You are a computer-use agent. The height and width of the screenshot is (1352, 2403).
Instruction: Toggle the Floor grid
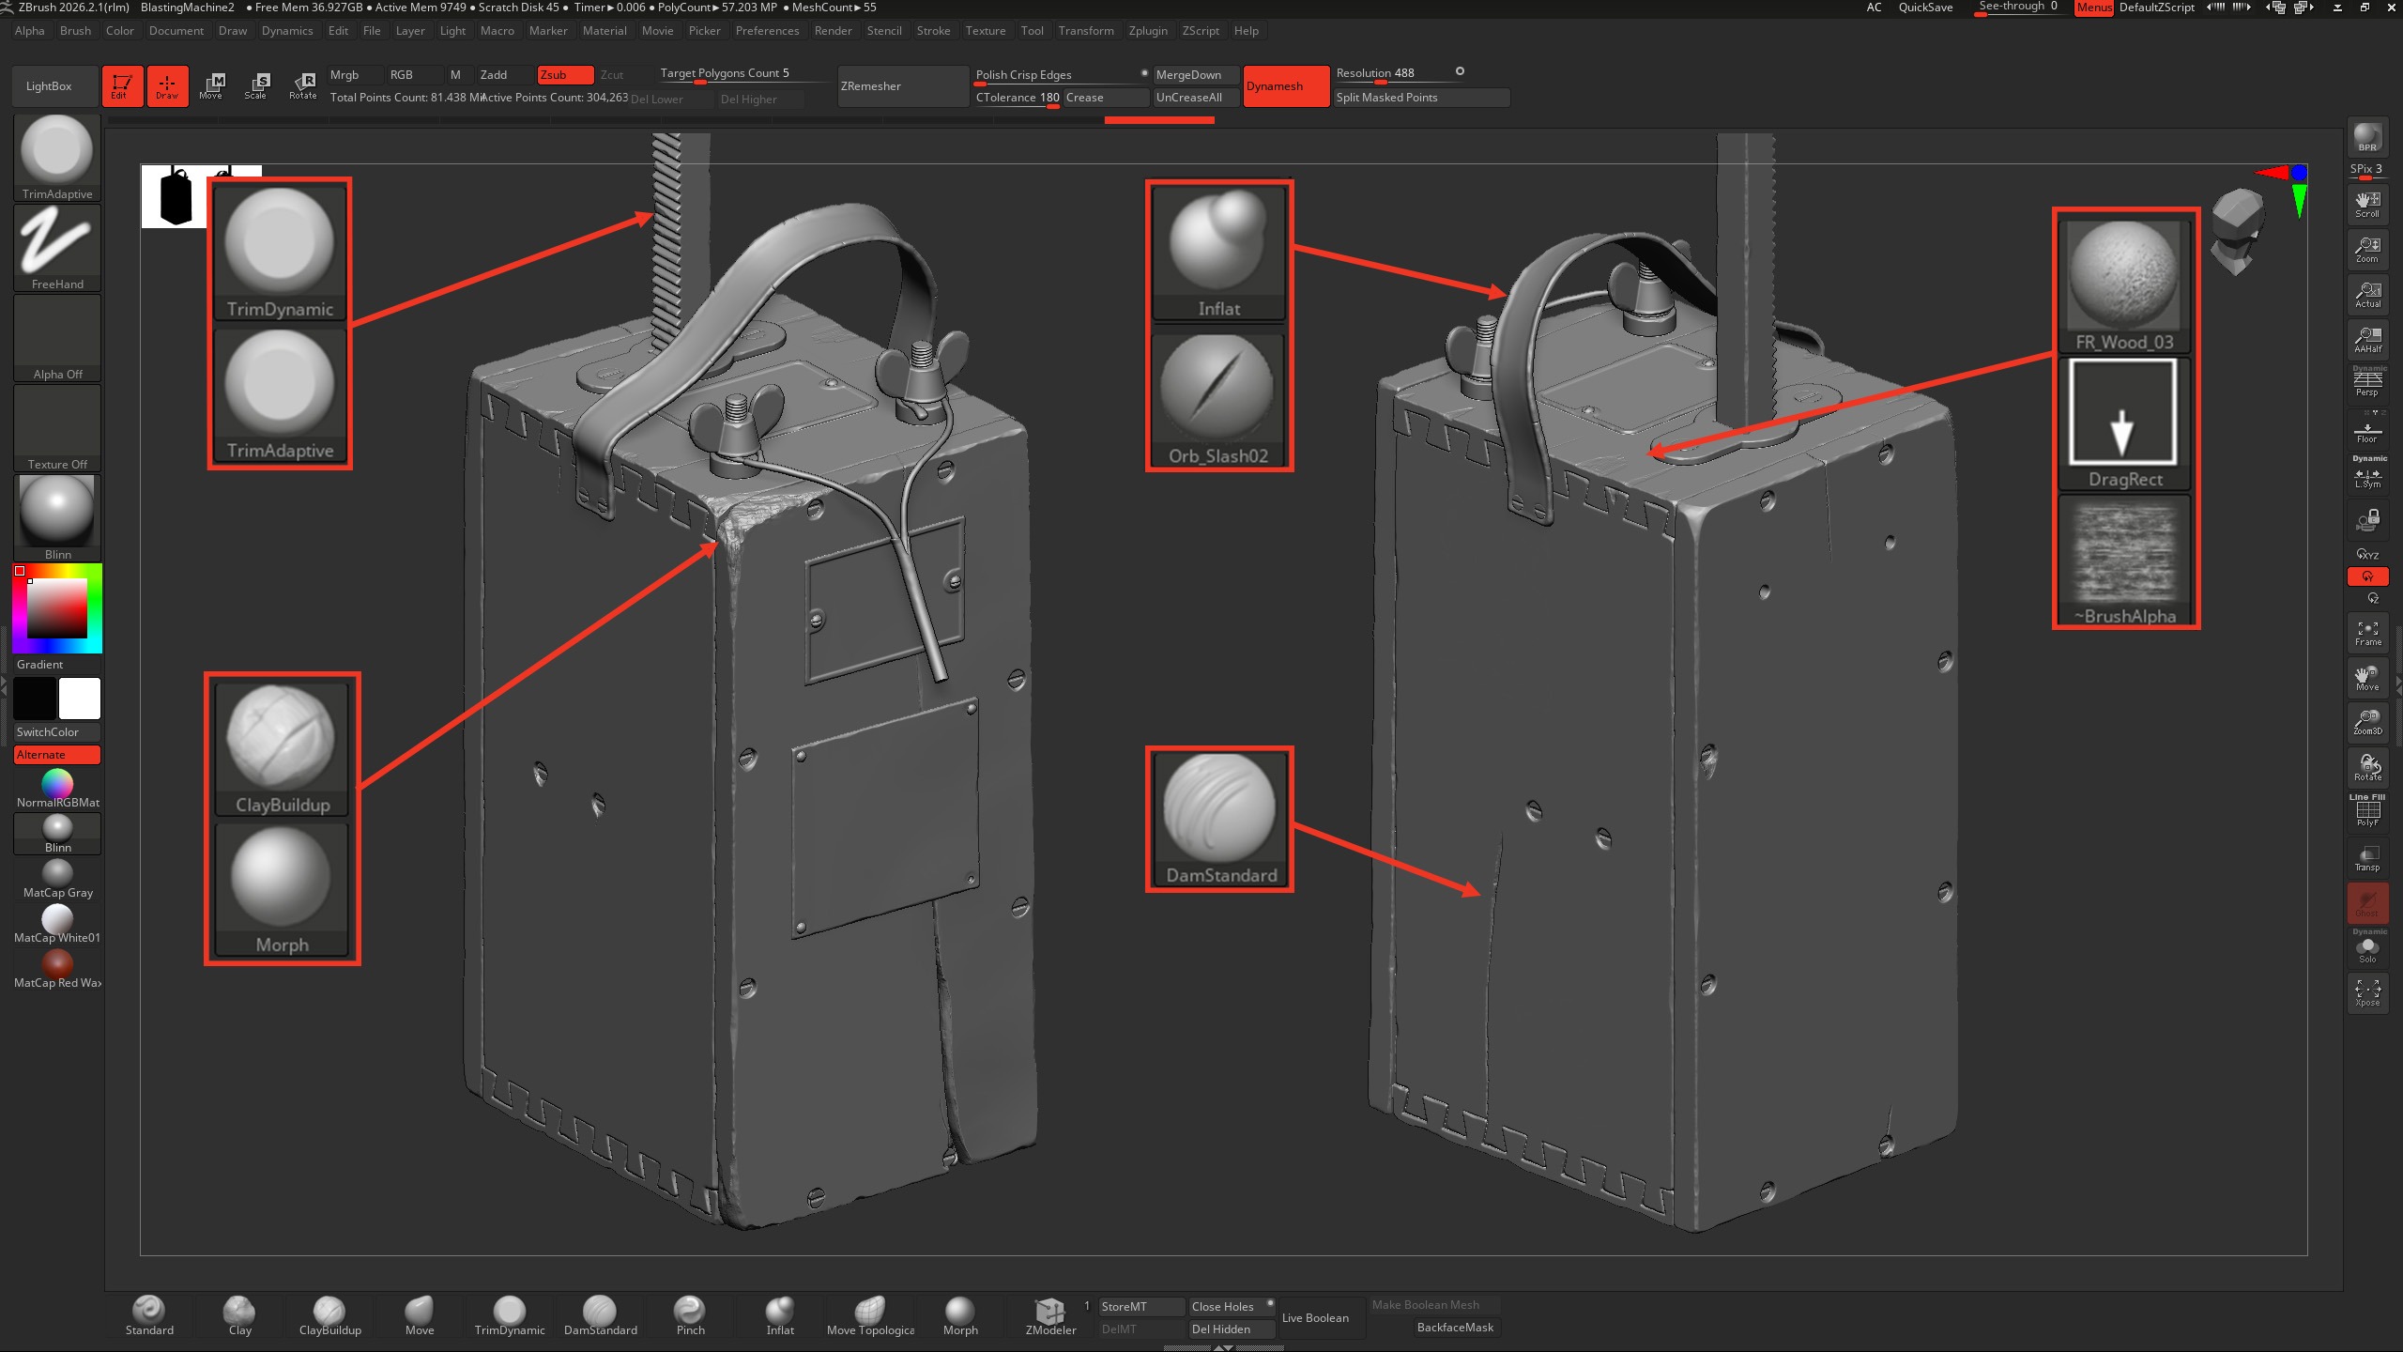pos(2367,430)
